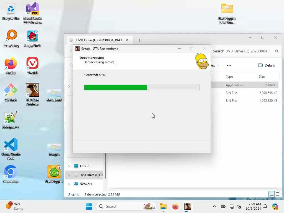This screenshot has width=284, height=213.
Task: Launch the Git Bash desktop shortcut
Action: pos(11,93)
